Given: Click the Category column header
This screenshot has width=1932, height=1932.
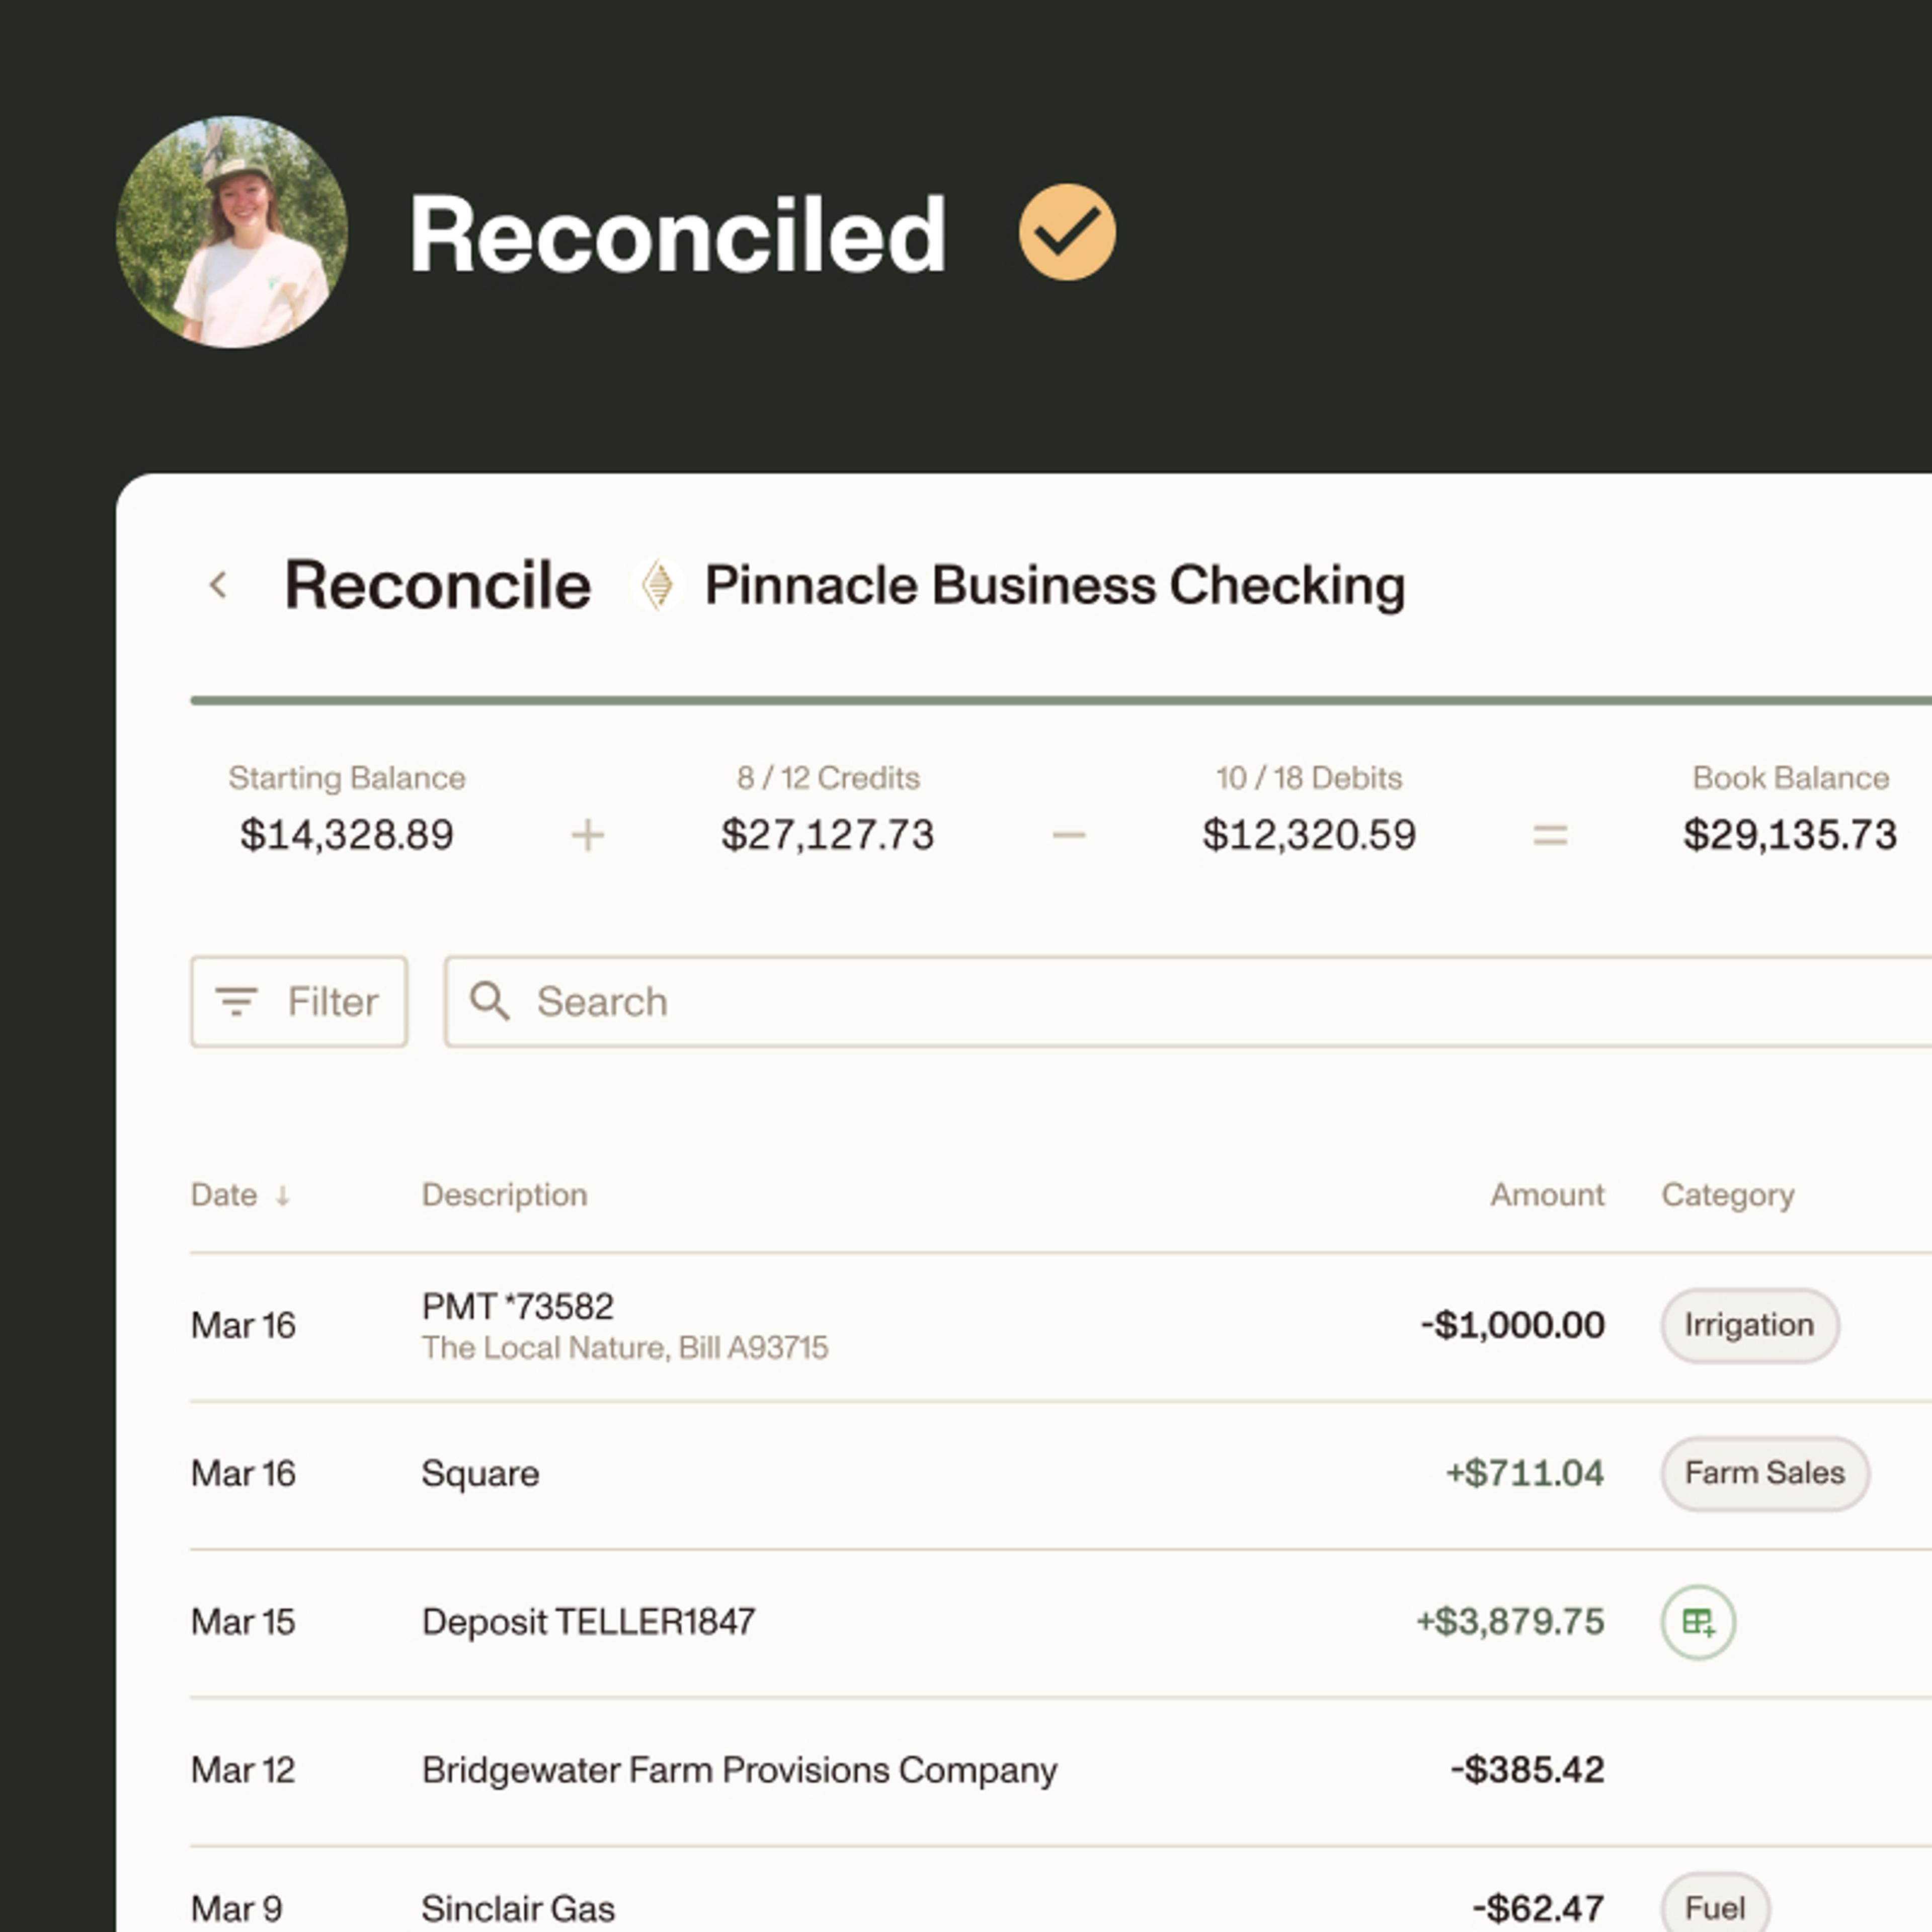Looking at the screenshot, I should point(1727,1195).
